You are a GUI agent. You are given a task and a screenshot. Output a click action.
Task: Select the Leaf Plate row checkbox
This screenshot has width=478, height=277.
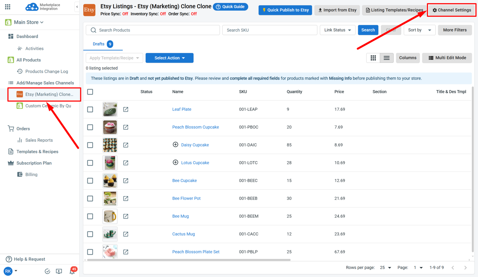point(90,109)
